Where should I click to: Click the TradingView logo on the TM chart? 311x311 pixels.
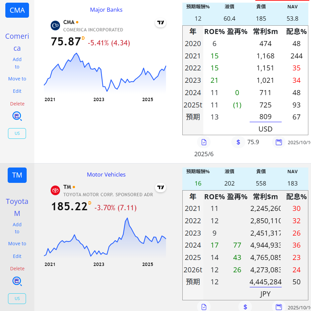[x=161, y=188]
